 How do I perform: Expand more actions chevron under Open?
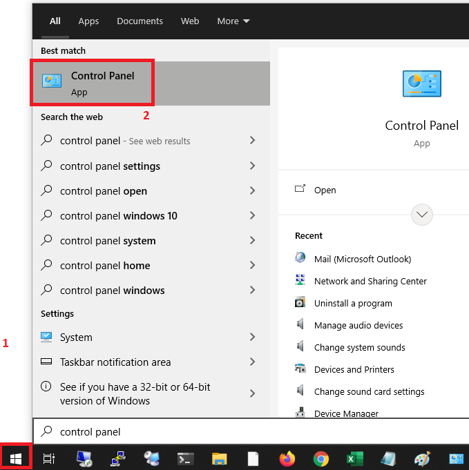pyautogui.click(x=421, y=215)
